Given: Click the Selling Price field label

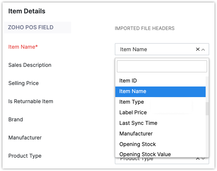Looking at the screenshot, I should 23,83.
